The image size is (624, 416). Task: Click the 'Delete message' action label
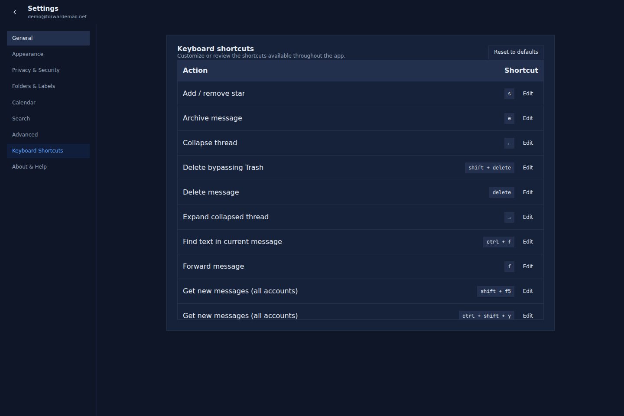211,192
